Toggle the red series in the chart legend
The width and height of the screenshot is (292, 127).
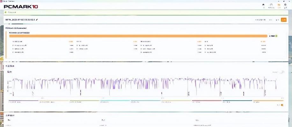coord(207,101)
